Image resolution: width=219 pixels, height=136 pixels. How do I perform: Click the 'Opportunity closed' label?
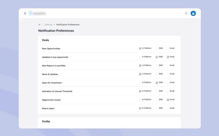[51, 100]
